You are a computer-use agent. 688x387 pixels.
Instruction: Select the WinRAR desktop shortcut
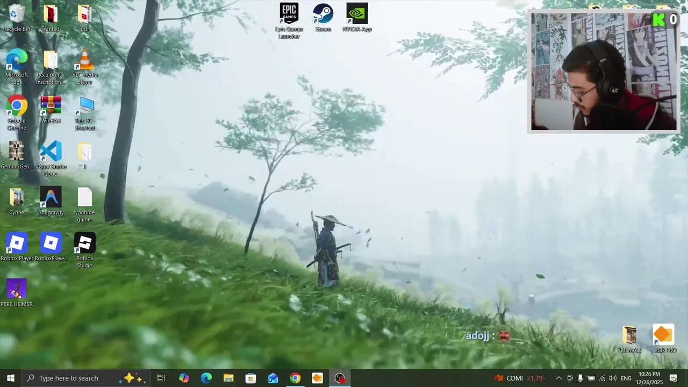[51, 110]
